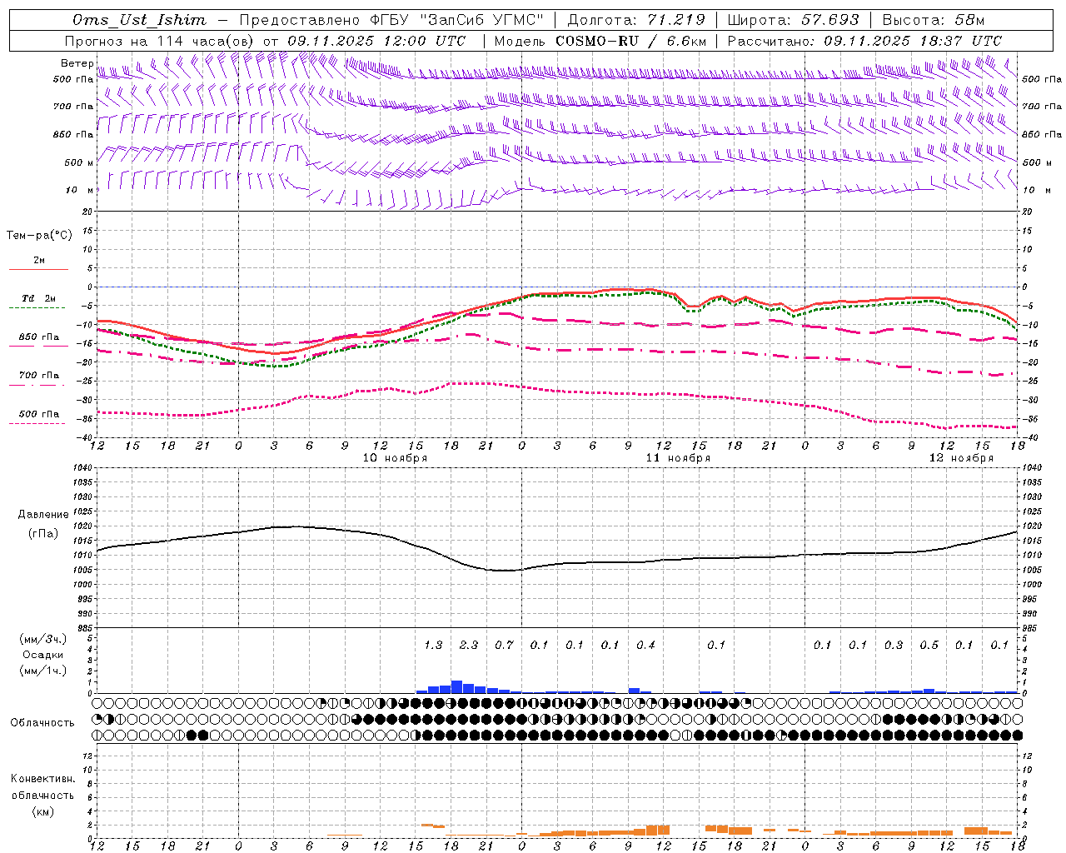Select the provider text ФГБУ "ЗапСиб УГМС"
The image size is (1066, 853).
point(456,19)
